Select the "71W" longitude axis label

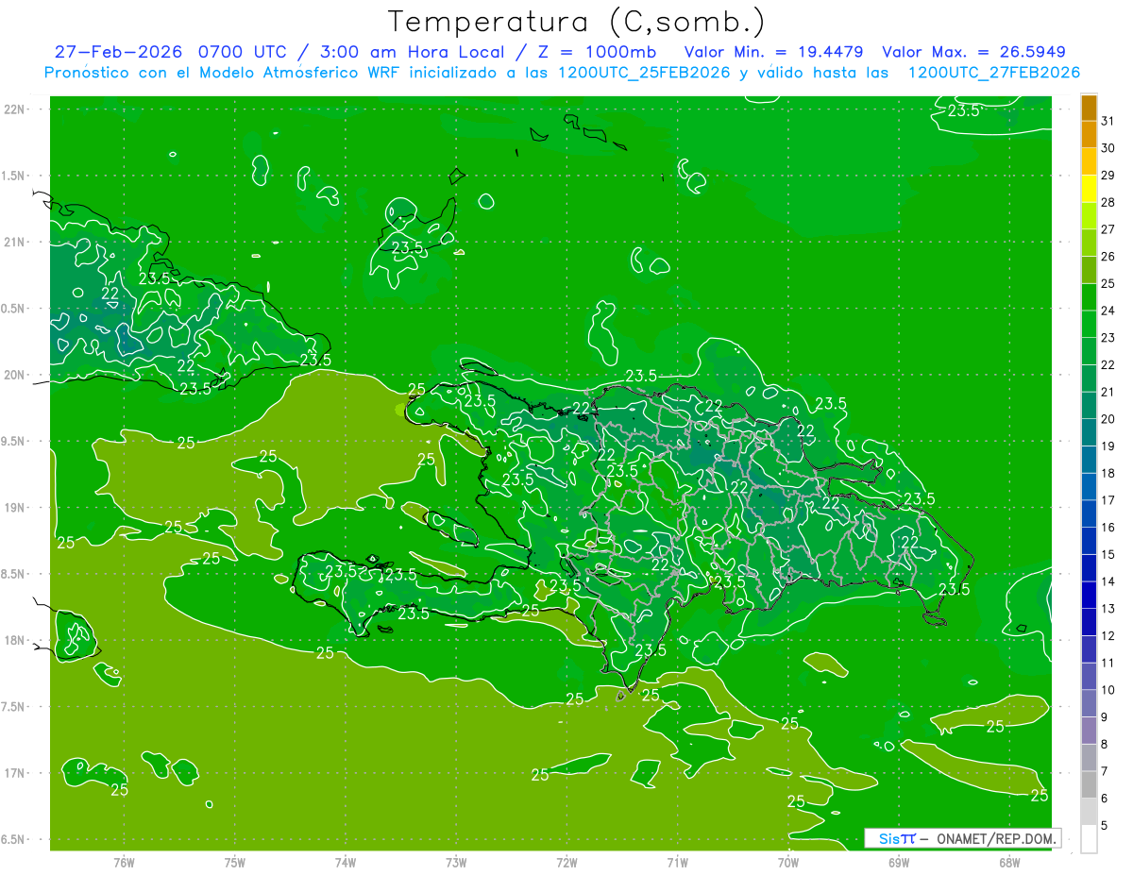(x=677, y=863)
